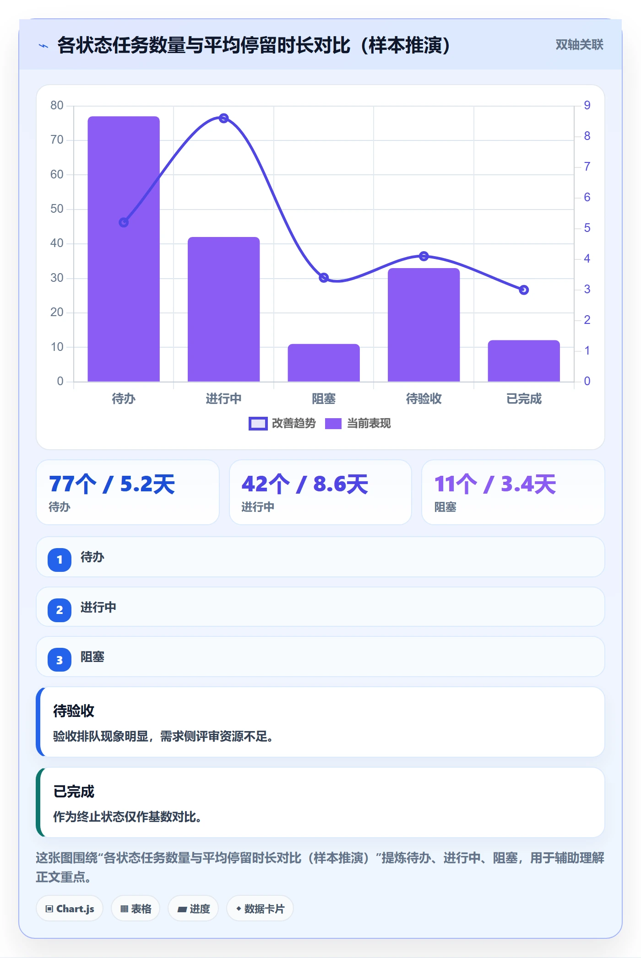Image resolution: width=641 pixels, height=958 pixels.
Task: Click the 已完成 note card heading
Action: point(74,791)
